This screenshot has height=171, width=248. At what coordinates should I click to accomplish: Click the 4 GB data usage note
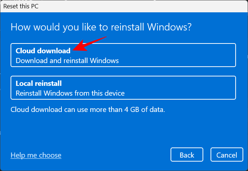pos(88,109)
